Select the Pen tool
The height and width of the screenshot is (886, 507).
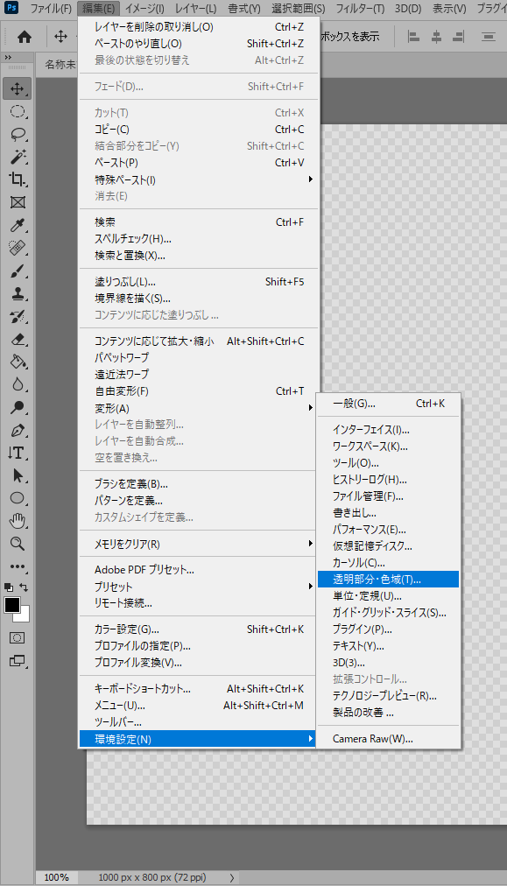[18, 430]
